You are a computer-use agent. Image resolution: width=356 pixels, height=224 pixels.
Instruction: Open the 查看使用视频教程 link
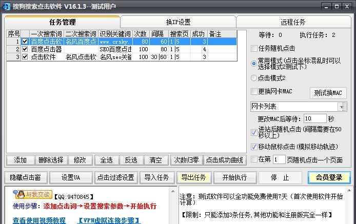(39, 220)
